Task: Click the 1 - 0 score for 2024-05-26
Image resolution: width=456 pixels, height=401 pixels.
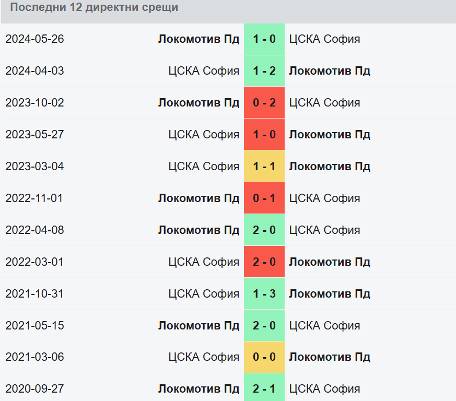Action: [x=264, y=39]
